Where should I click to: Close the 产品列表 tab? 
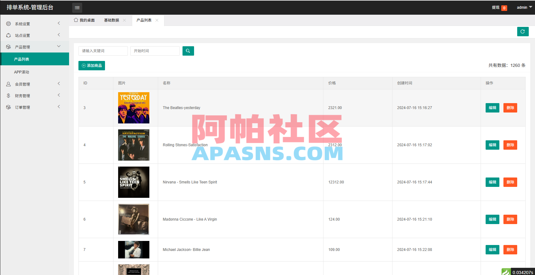[x=157, y=20]
